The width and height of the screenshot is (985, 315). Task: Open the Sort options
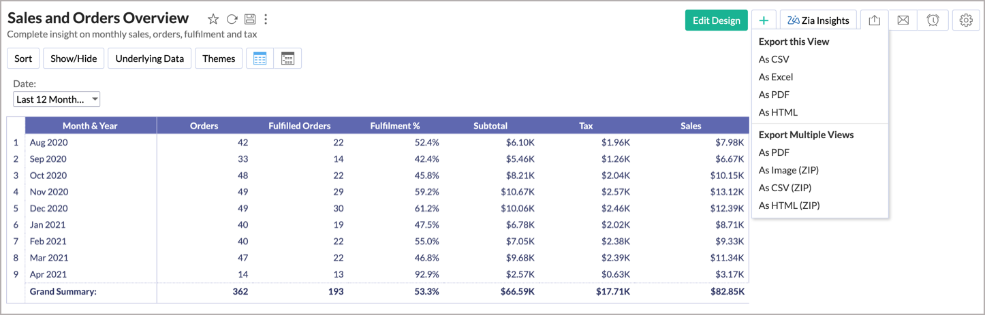pos(23,59)
